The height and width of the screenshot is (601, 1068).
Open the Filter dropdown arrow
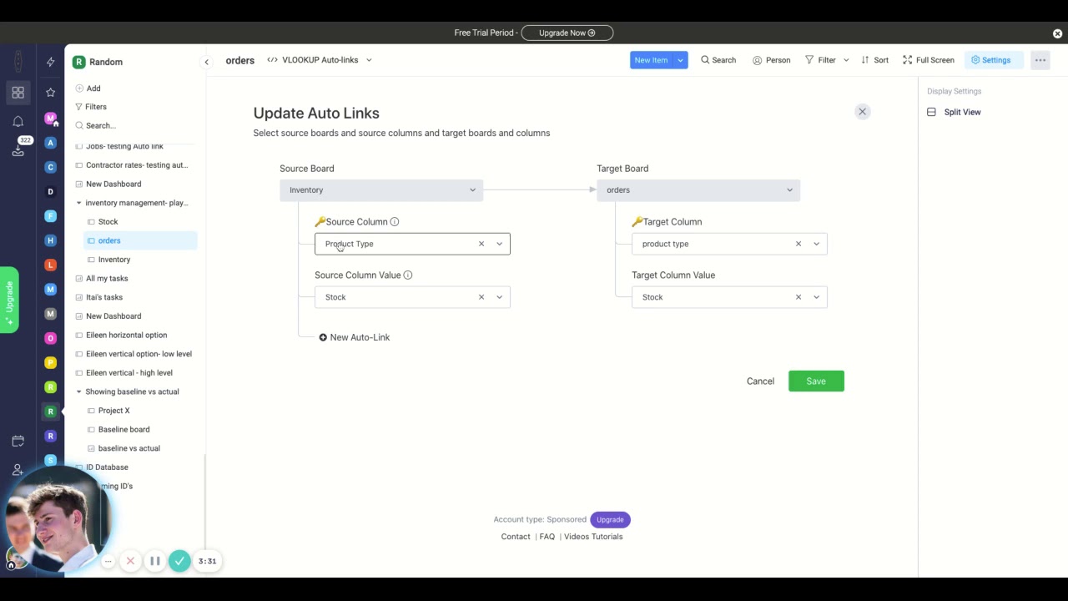(846, 60)
